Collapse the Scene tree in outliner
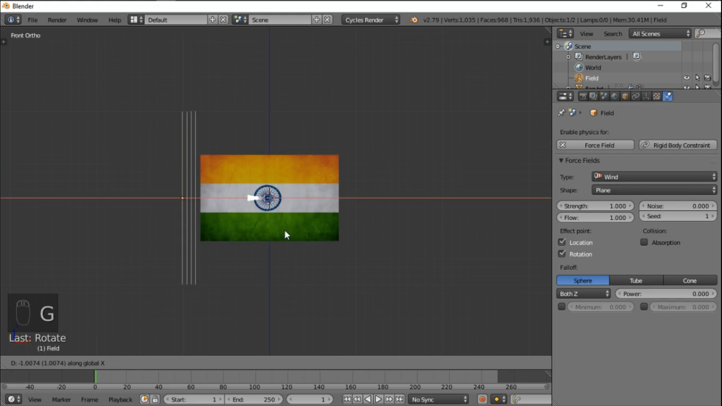Viewport: 722px width, 406px height. point(558,47)
